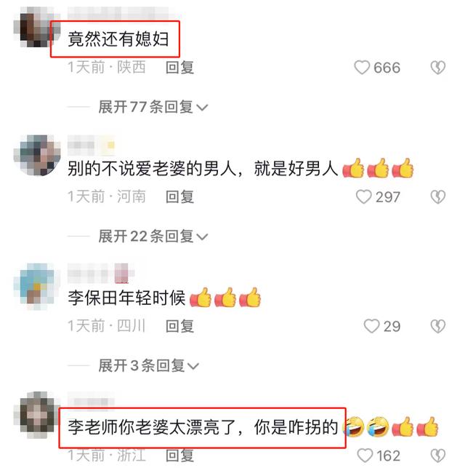Dislike the 浙江 comment via broken heart

point(438,456)
